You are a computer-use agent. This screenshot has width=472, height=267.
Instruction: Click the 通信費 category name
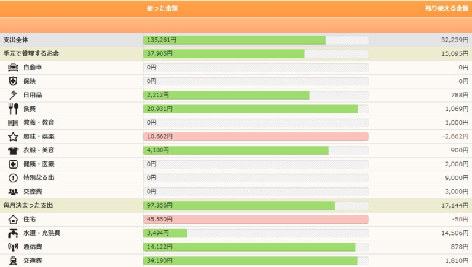click(x=33, y=247)
